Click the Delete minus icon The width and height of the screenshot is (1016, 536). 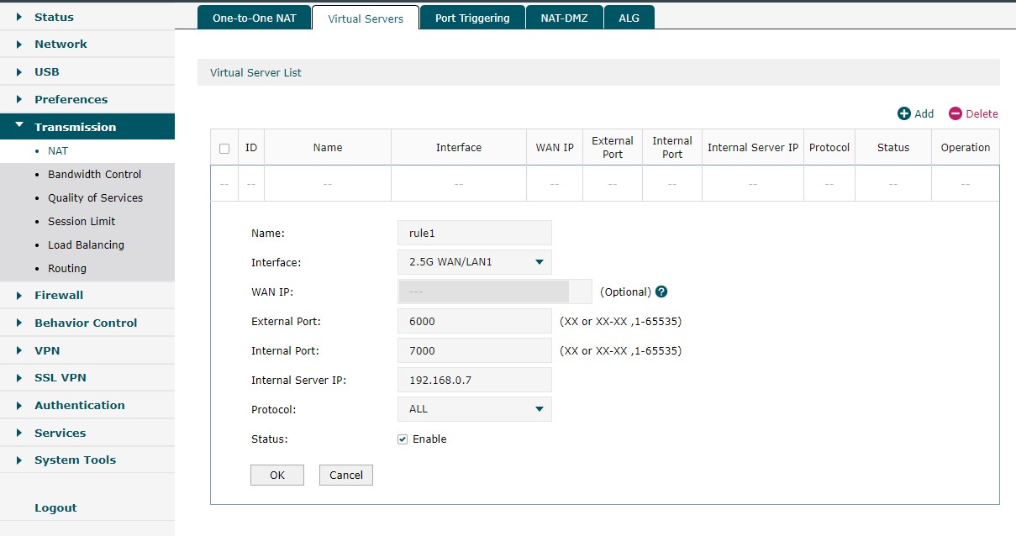[x=955, y=113]
